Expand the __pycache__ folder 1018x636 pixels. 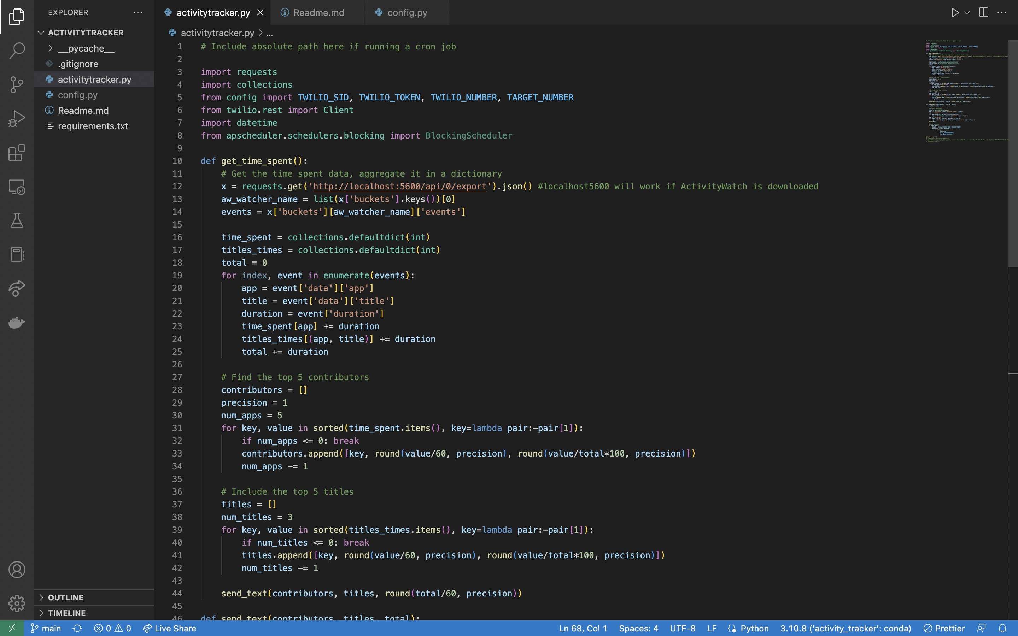[x=86, y=48]
